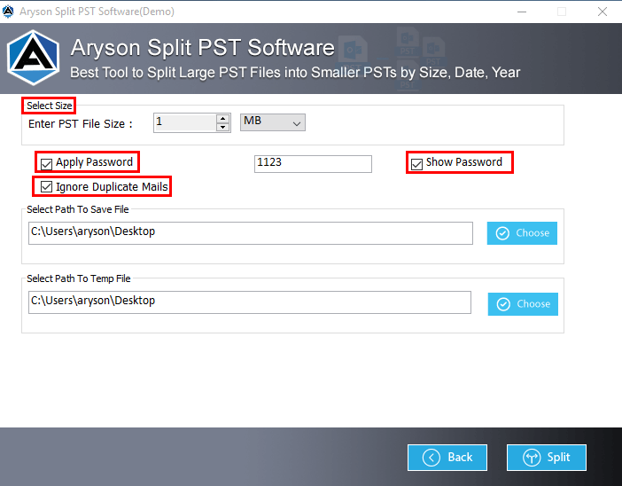Go back with the Back button
The height and width of the screenshot is (486, 622).
click(447, 458)
